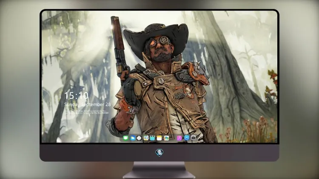Open the teal clapperboard video app
Image resolution: width=319 pixels, height=179 pixels.
coord(152,138)
